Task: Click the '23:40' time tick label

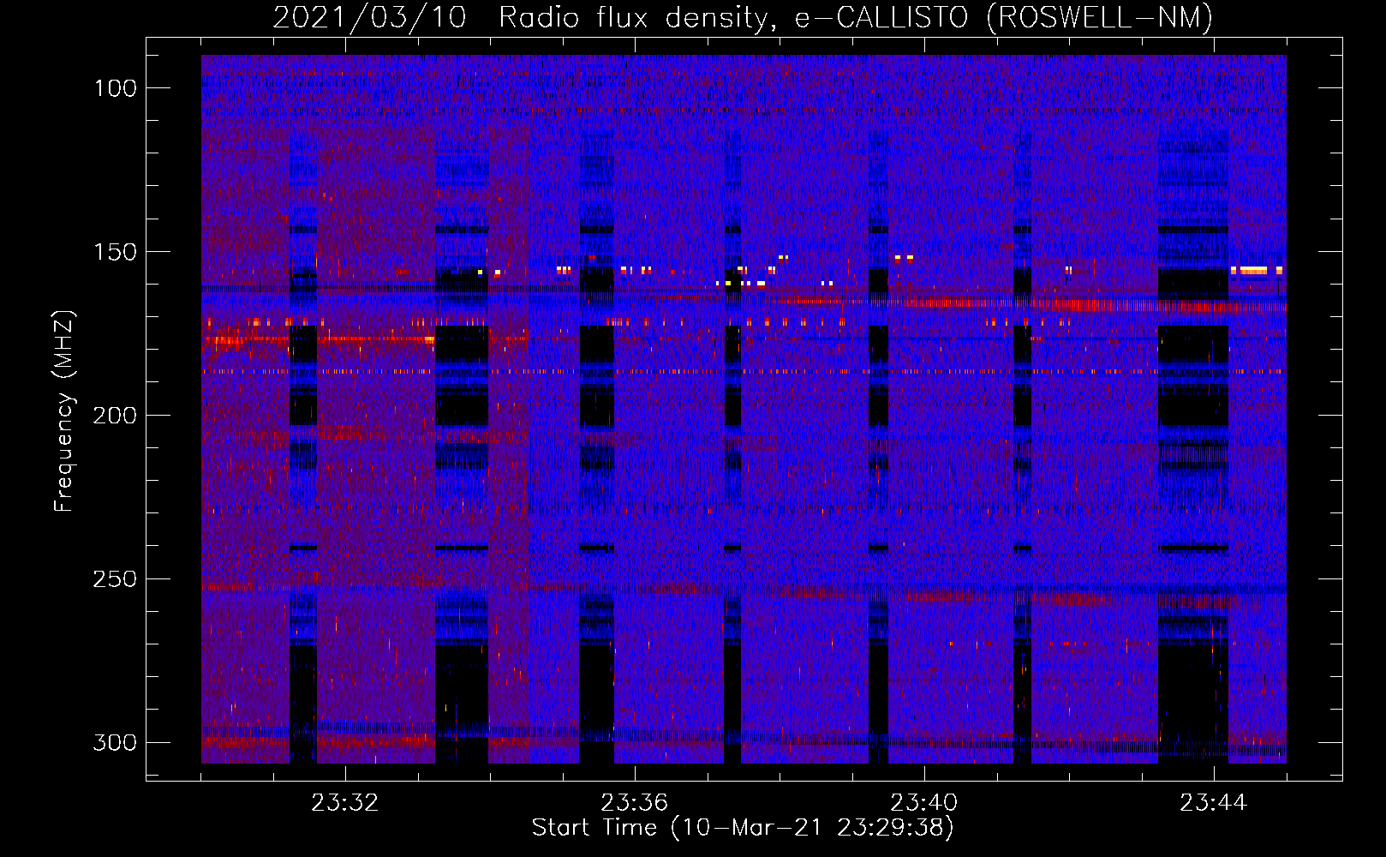Action: point(924,803)
